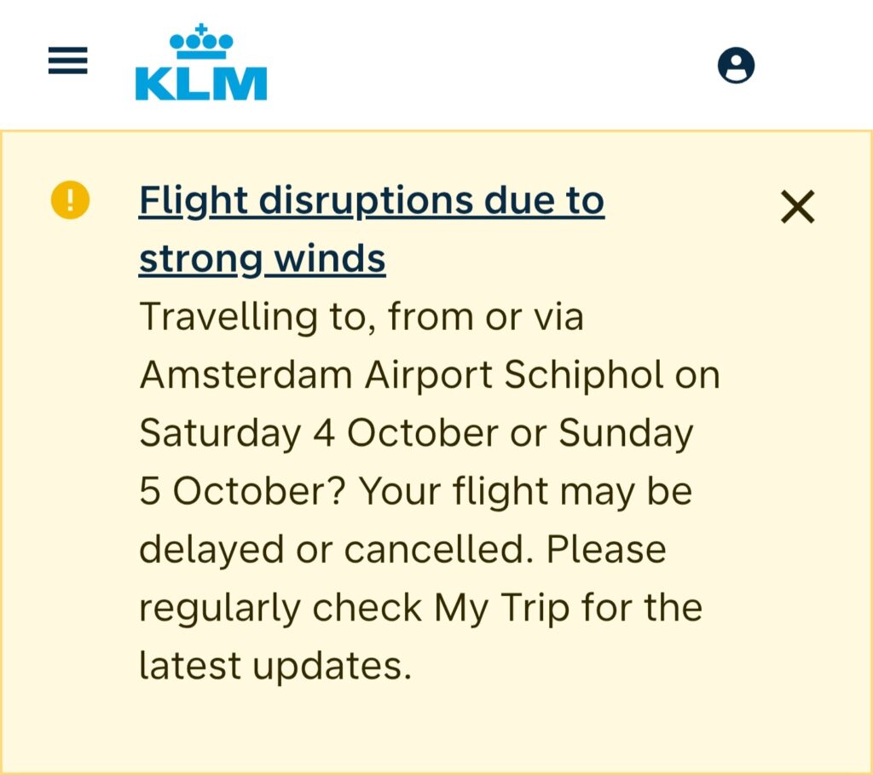Click the word "Sunday" in the notice
Image resolution: width=873 pixels, height=775 pixels.
(x=626, y=433)
